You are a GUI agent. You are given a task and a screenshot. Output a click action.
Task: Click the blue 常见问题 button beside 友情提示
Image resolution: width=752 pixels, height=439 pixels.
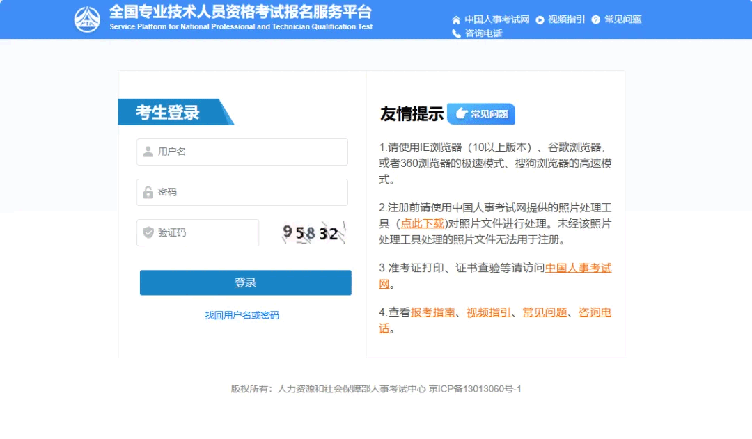point(481,114)
